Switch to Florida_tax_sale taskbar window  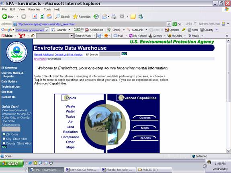point(118,170)
